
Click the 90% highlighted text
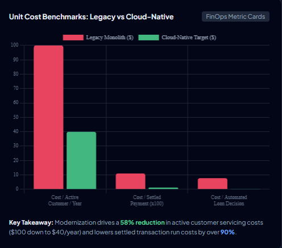coord(227,232)
